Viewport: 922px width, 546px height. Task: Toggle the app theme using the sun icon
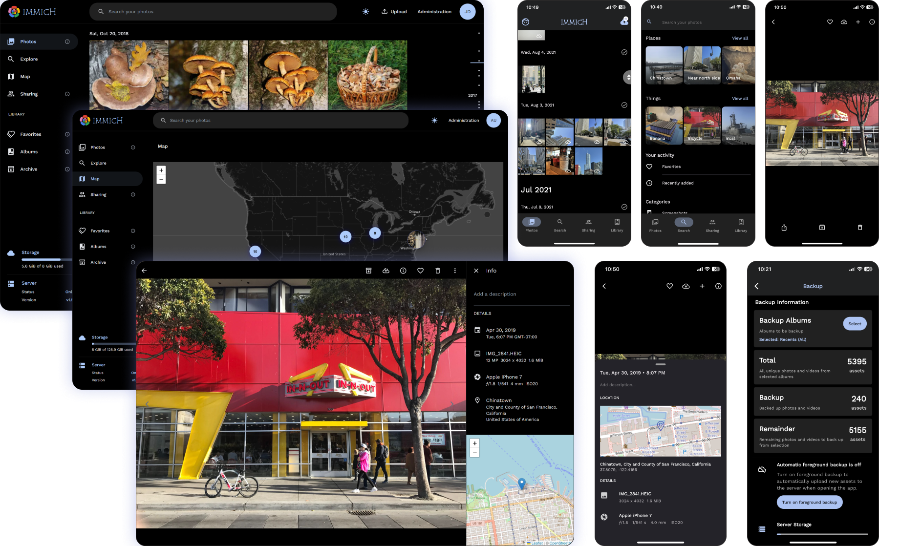pos(365,11)
